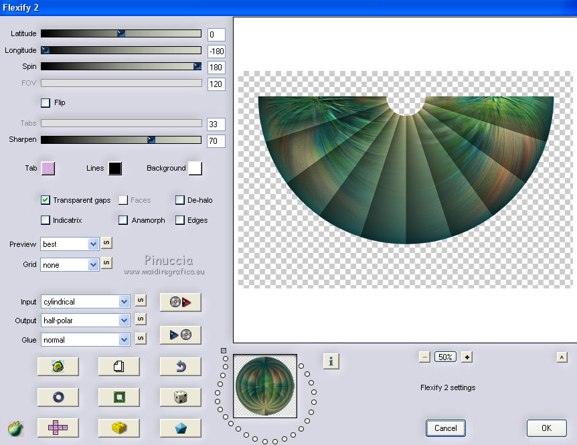Uncheck Transparent gaps
This screenshot has width=577, height=445.
pos(46,200)
